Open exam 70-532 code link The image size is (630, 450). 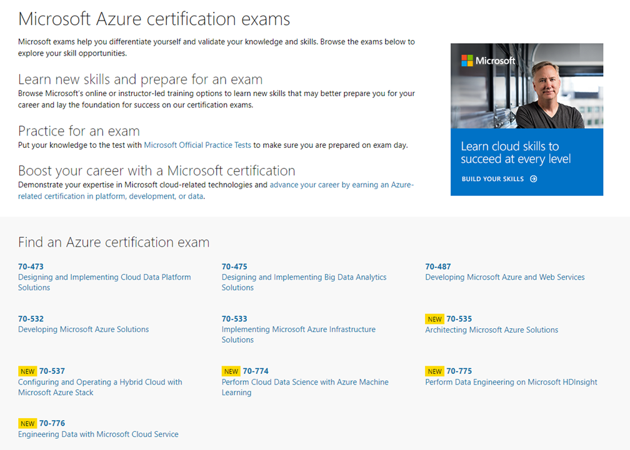(31, 319)
